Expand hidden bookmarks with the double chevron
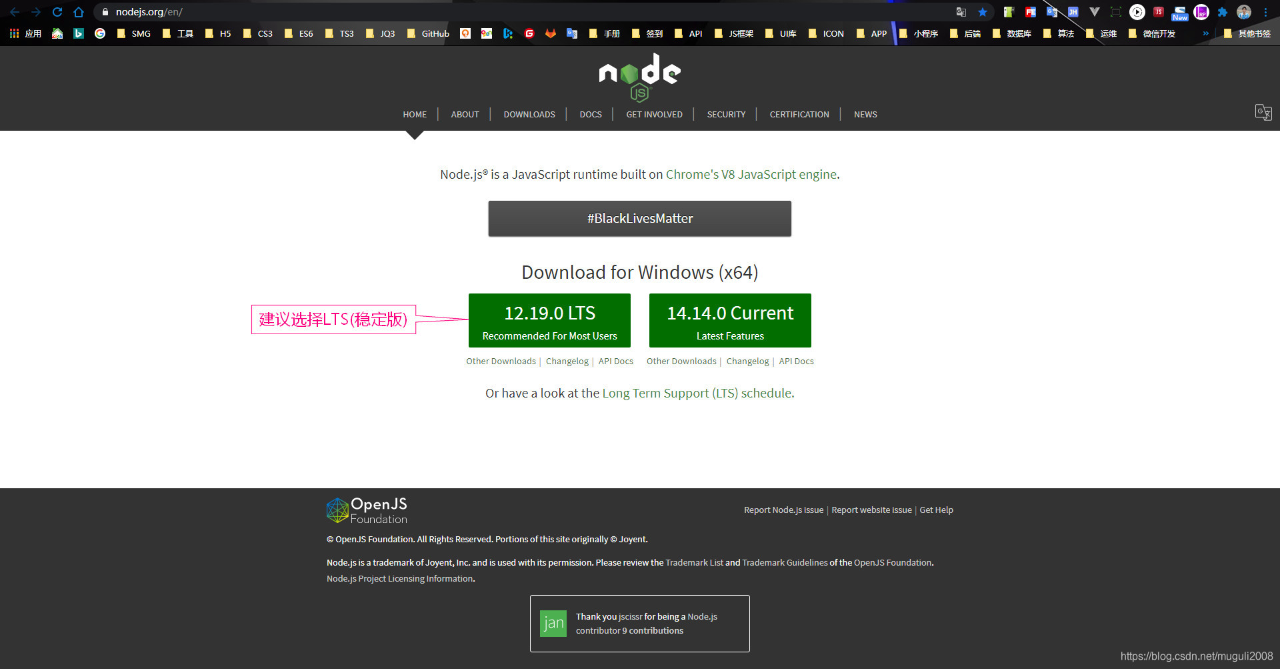 [x=1205, y=33]
